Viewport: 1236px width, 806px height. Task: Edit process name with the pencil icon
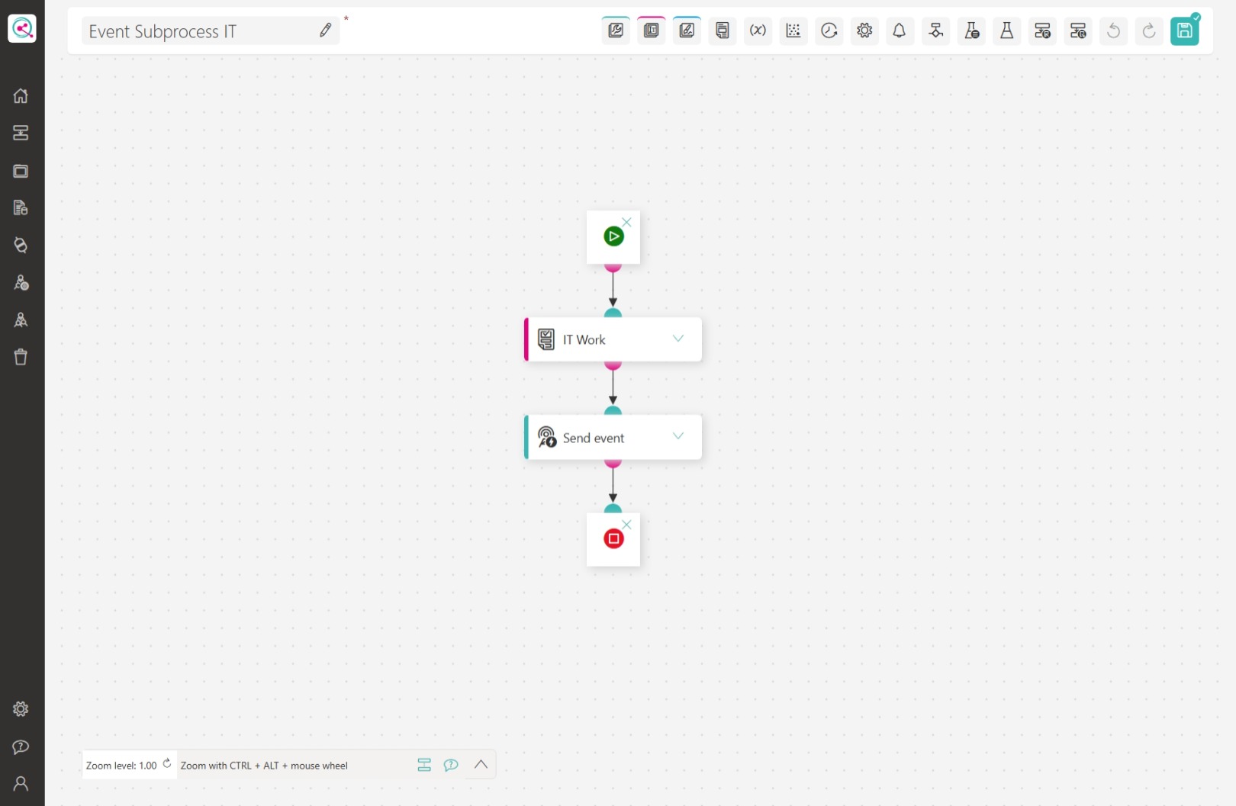326,30
